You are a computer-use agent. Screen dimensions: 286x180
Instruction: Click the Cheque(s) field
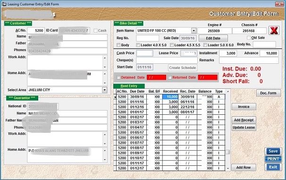coord(167,60)
